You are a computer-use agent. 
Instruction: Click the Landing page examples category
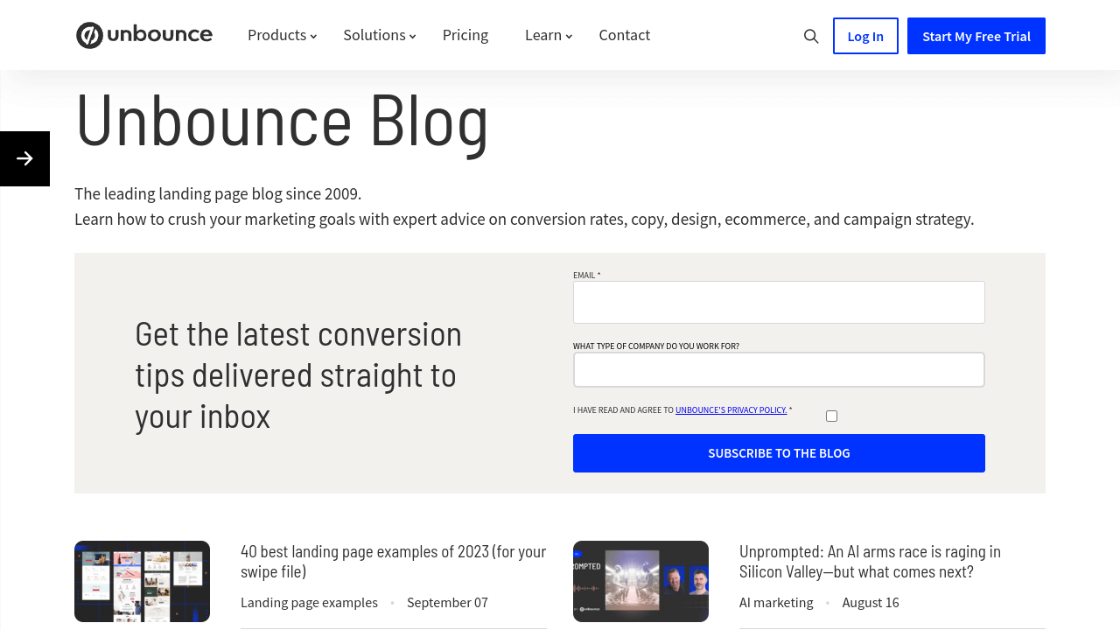[x=309, y=602]
